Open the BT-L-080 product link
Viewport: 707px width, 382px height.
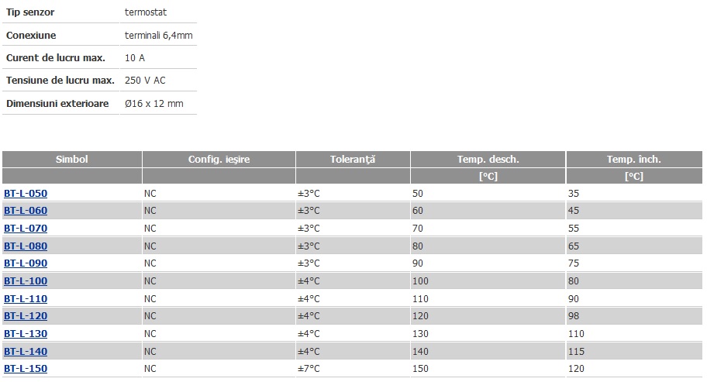click(26, 246)
